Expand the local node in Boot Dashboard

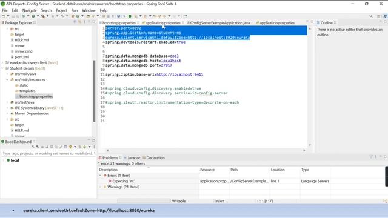coord(4,160)
